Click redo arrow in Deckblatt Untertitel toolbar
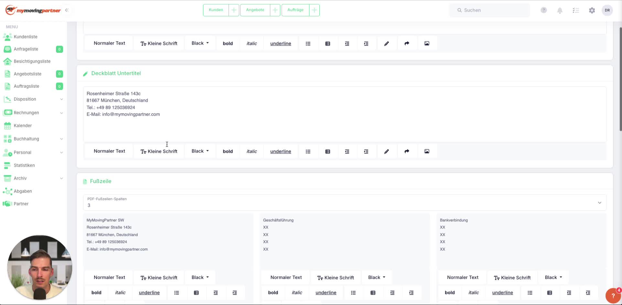The width and height of the screenshot is (622, 305). [407, 151]
